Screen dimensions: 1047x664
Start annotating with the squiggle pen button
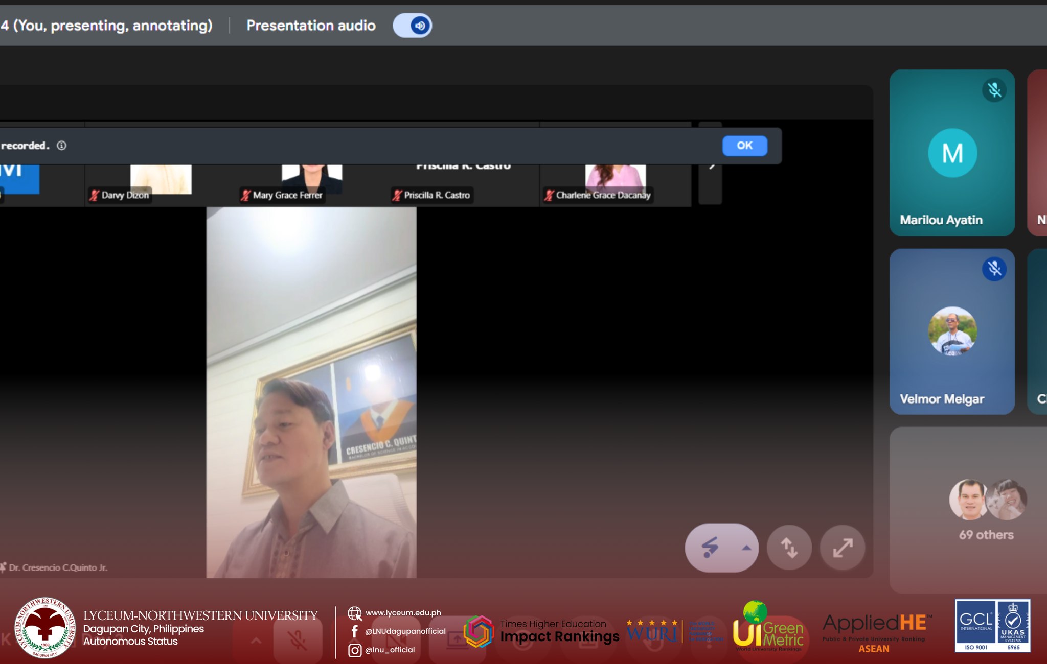(710, 548)
